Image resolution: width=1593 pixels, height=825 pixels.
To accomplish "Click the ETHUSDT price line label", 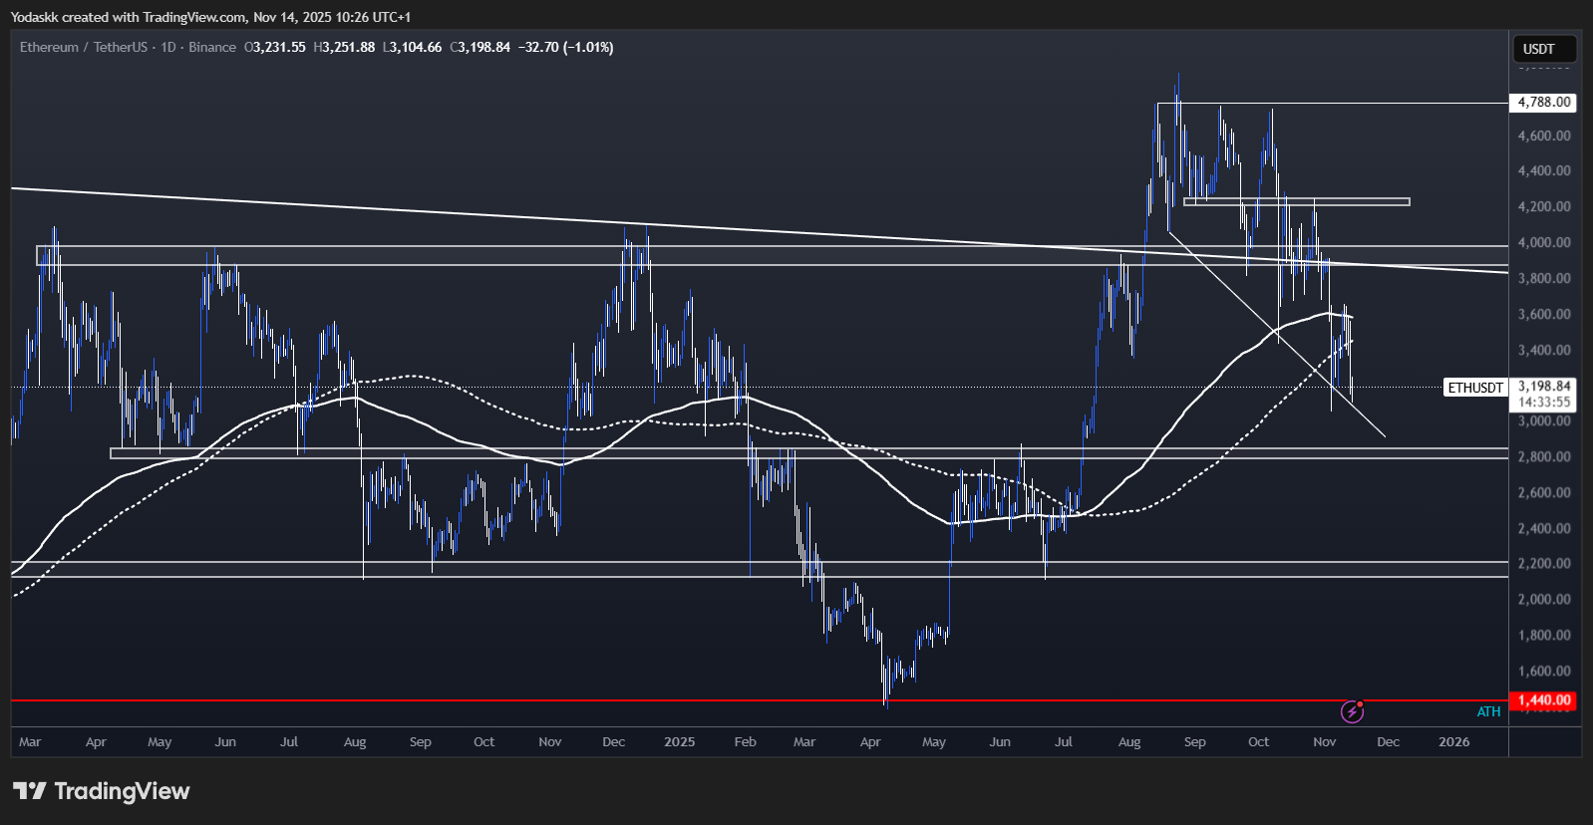I will coord(1475,388).
